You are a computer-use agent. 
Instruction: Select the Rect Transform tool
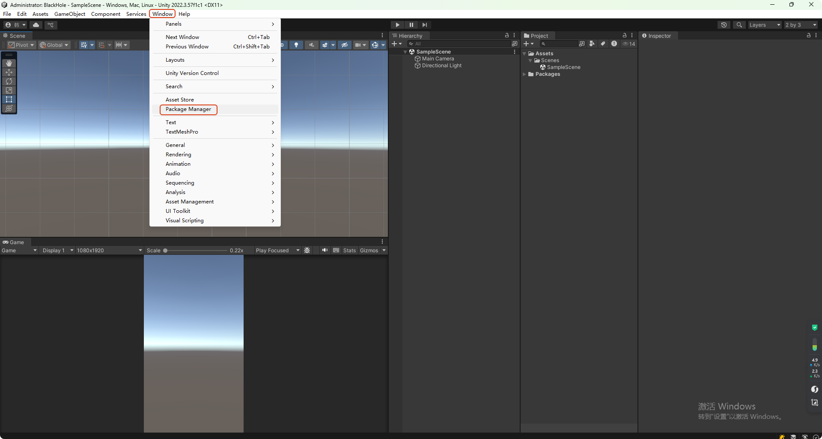point(9,99)
